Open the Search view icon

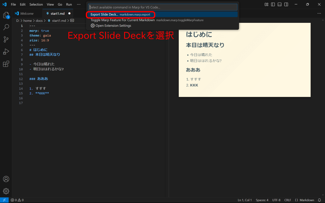(6, 27)
